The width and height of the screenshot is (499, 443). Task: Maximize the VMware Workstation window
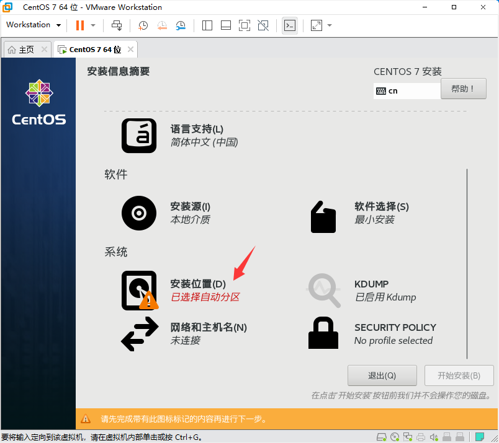(x=454, y=7)
